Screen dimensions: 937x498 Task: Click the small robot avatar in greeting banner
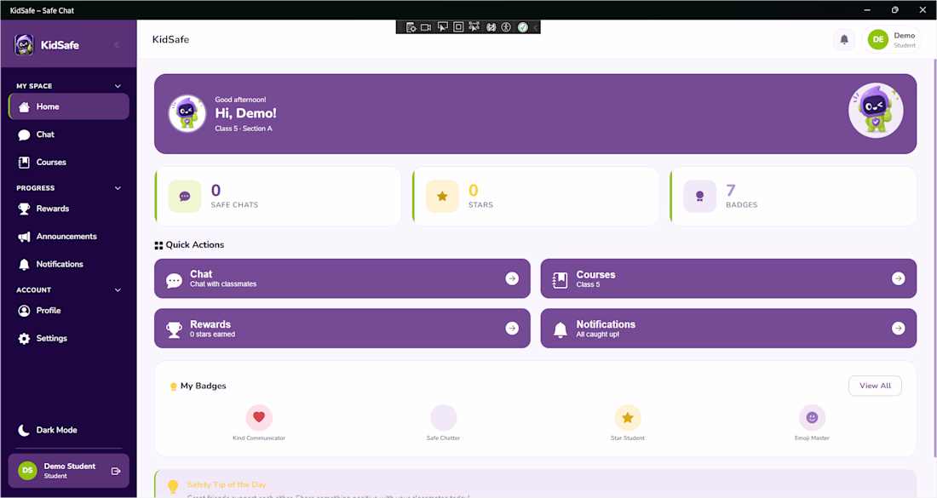pyautogui.click(x=187, y=113)
